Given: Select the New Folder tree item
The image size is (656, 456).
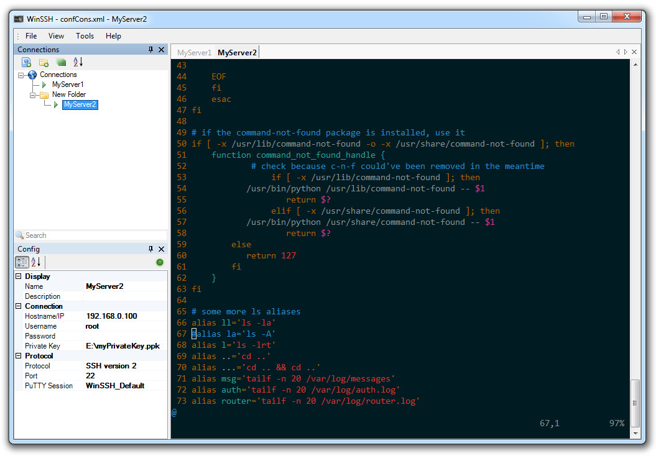Looking at the screenshot, I should [68, 94].
